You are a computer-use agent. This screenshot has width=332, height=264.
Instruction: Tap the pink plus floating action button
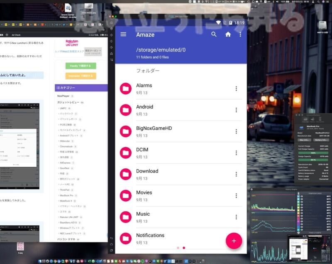click(234, 241)
